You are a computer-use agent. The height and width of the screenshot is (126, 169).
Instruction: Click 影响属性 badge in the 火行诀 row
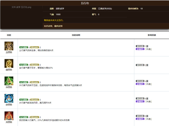(x=140, y=119)
